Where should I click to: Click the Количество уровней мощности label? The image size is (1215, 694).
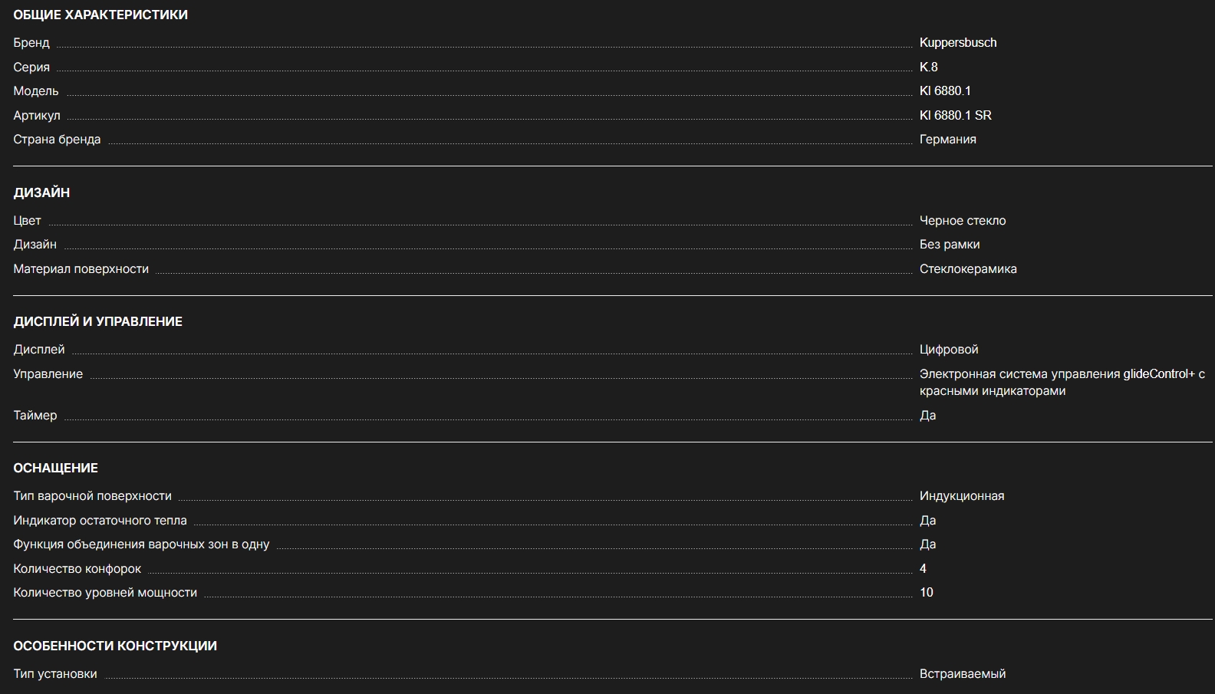click(105, 593)
